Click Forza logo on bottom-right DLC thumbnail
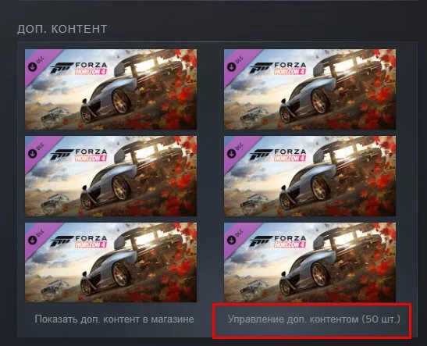This screenshot has width=427, height=346. (278, 241)
